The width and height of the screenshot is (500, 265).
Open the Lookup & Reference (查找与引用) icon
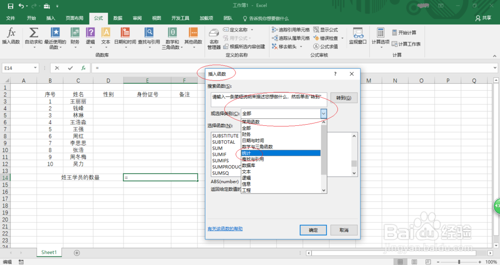tap(149, 33)
